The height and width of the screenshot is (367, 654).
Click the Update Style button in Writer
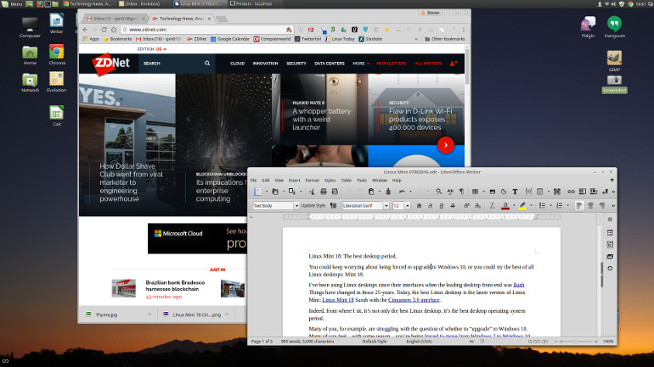[313, 206]
